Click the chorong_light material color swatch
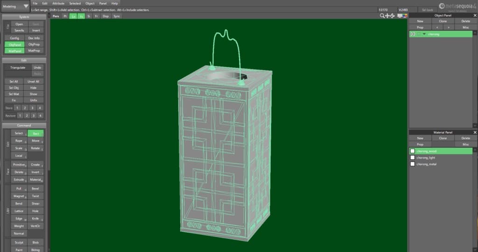 412,158
